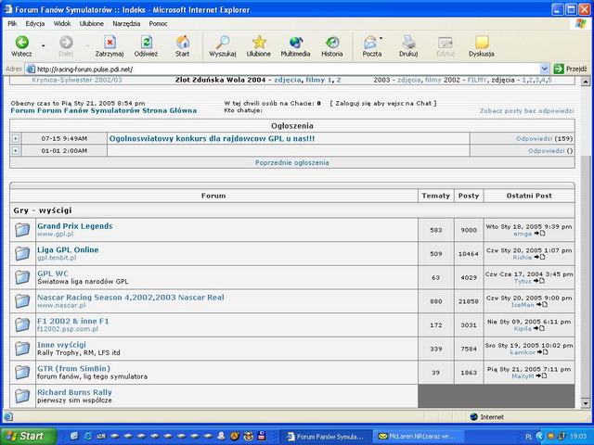Screen dimensions: 594x445
Task: Refresh page with Odśwież icon
Action: pos(147,42)
